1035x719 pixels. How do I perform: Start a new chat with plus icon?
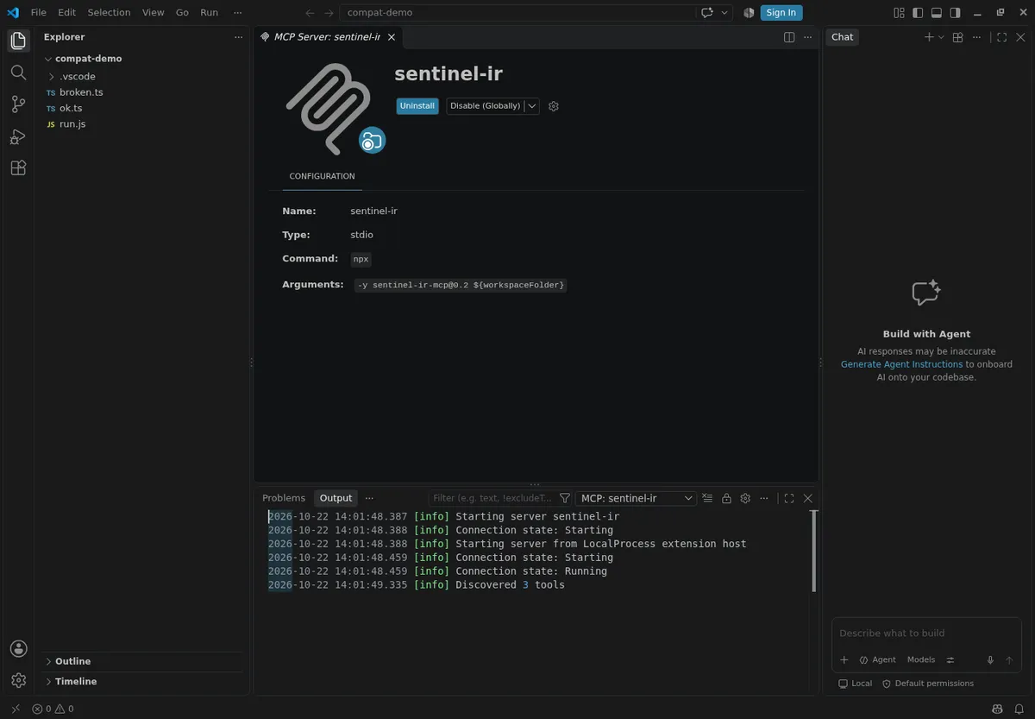coord(929,37)
